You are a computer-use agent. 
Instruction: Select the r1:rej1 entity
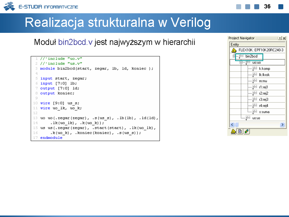(x=264, y=87)
